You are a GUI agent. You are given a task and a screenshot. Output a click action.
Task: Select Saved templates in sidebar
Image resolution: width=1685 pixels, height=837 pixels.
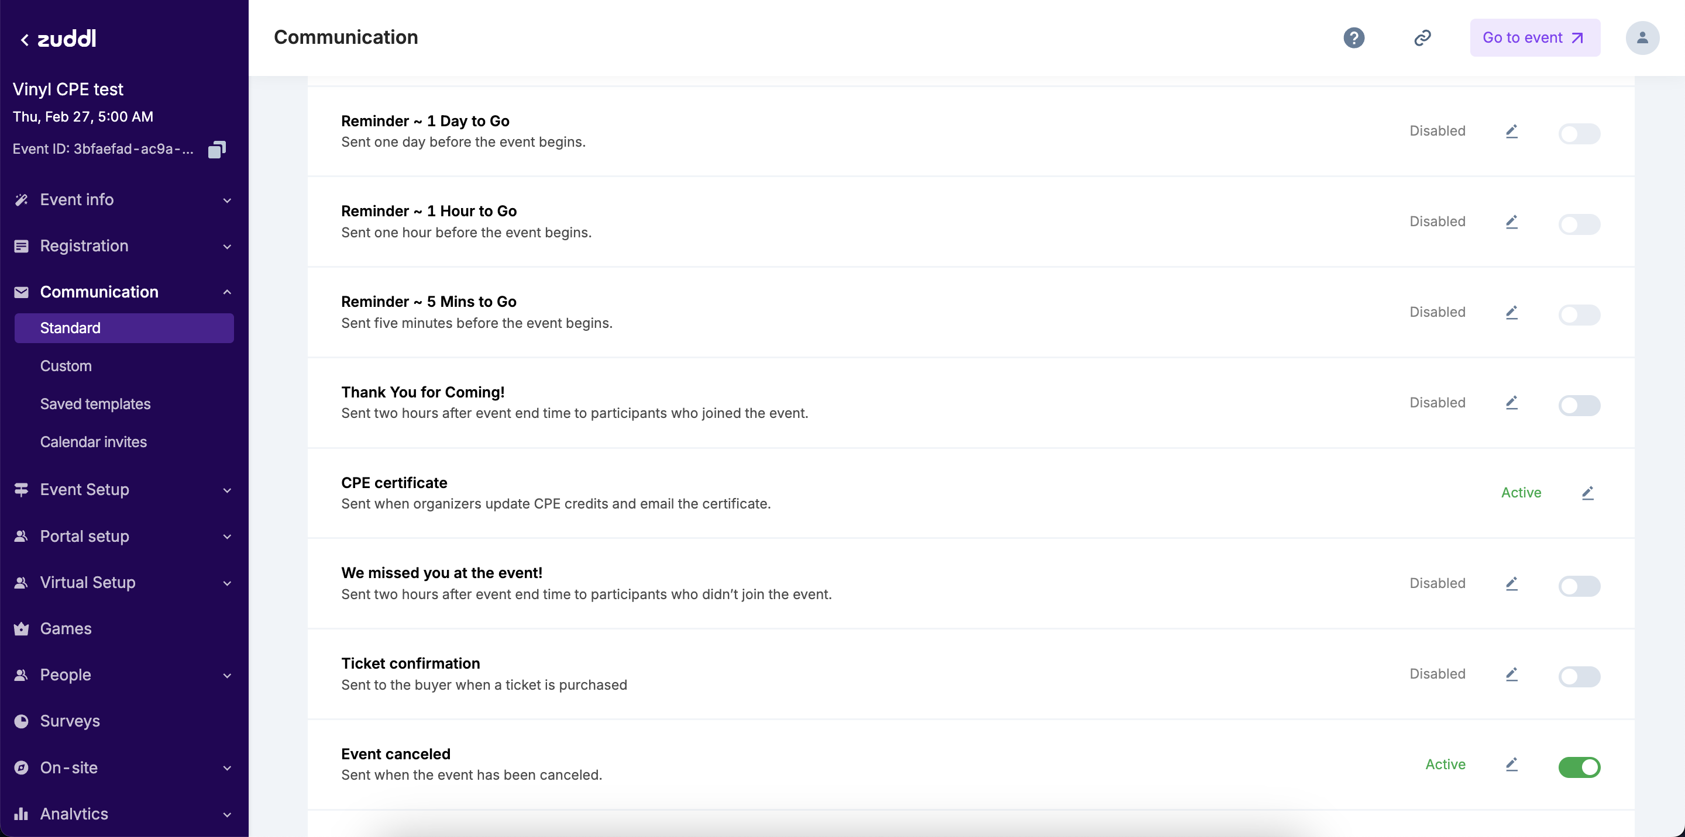click(95, 404)
